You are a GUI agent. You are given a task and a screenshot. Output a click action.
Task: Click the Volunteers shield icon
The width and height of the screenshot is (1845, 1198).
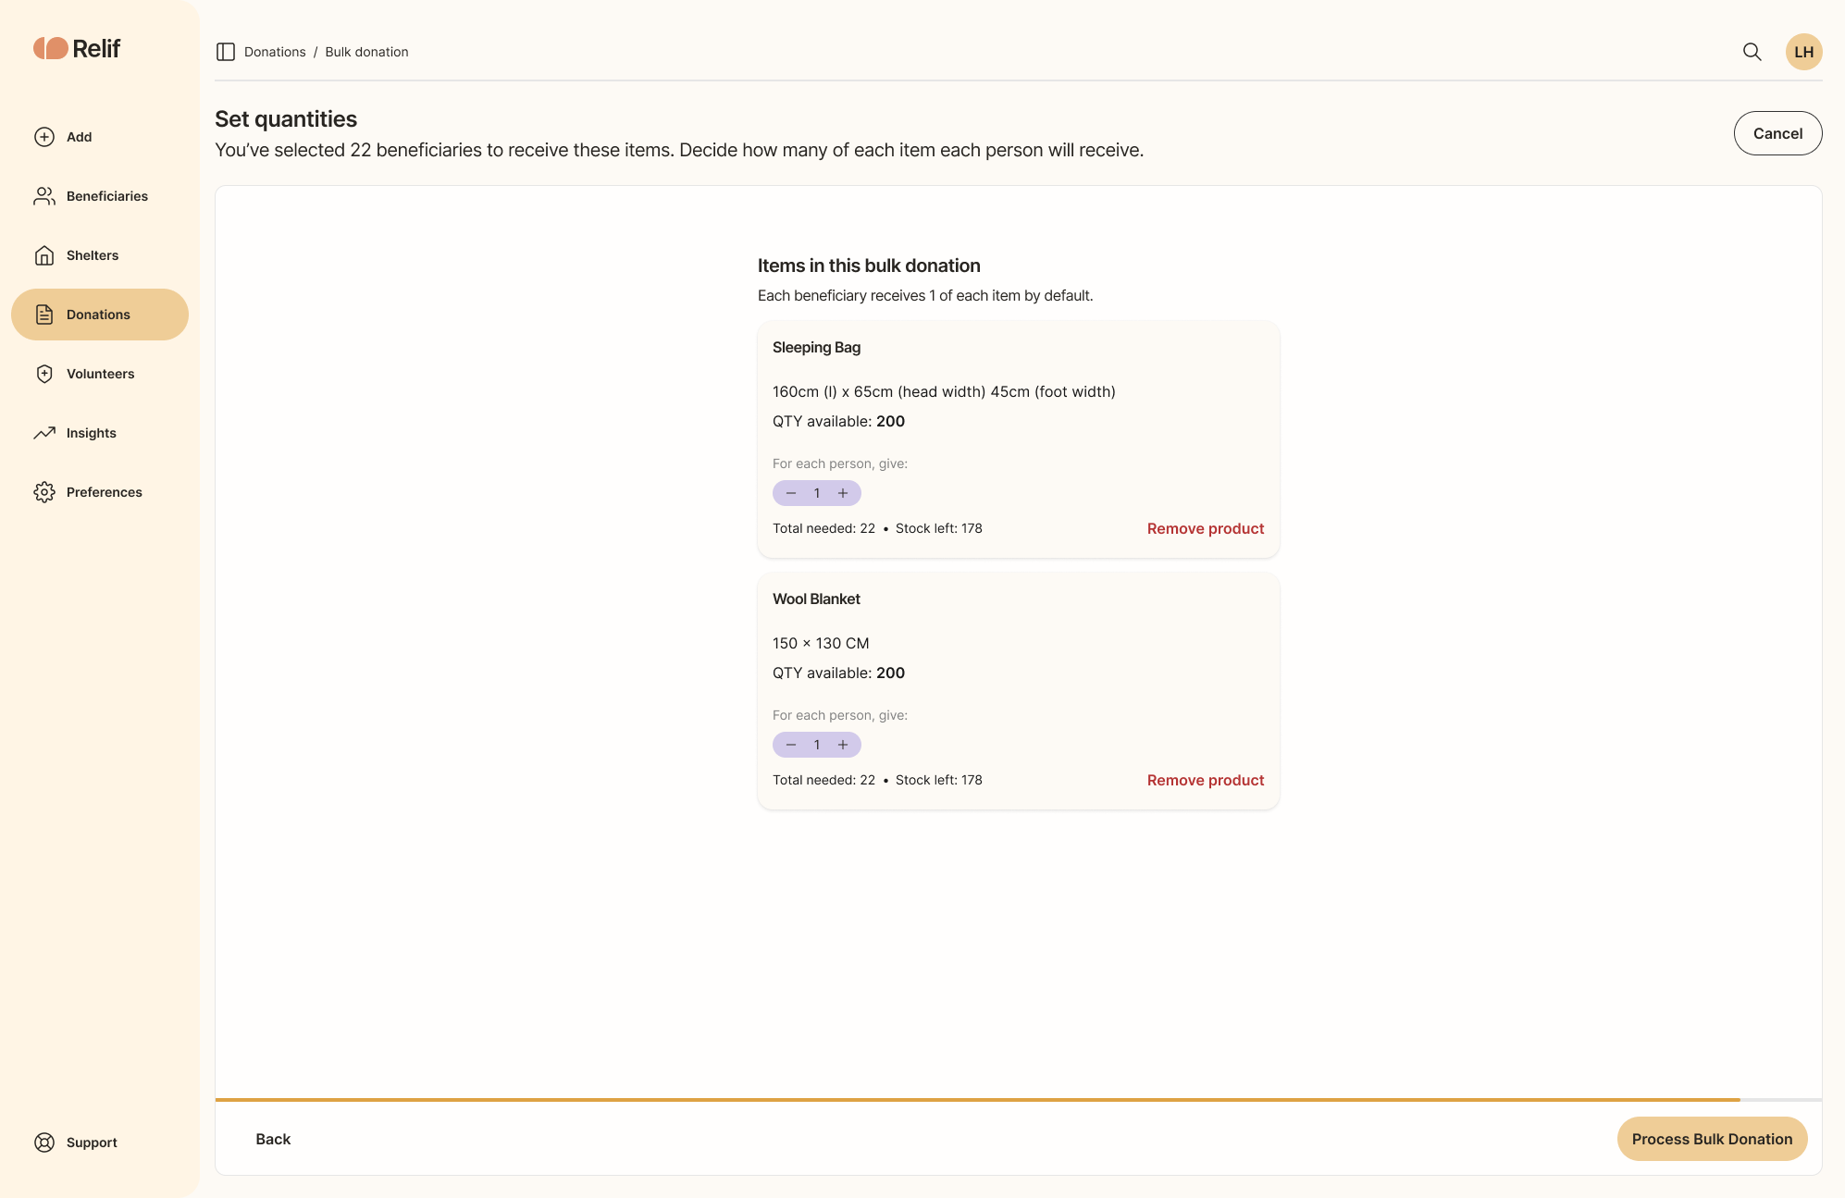44,374
